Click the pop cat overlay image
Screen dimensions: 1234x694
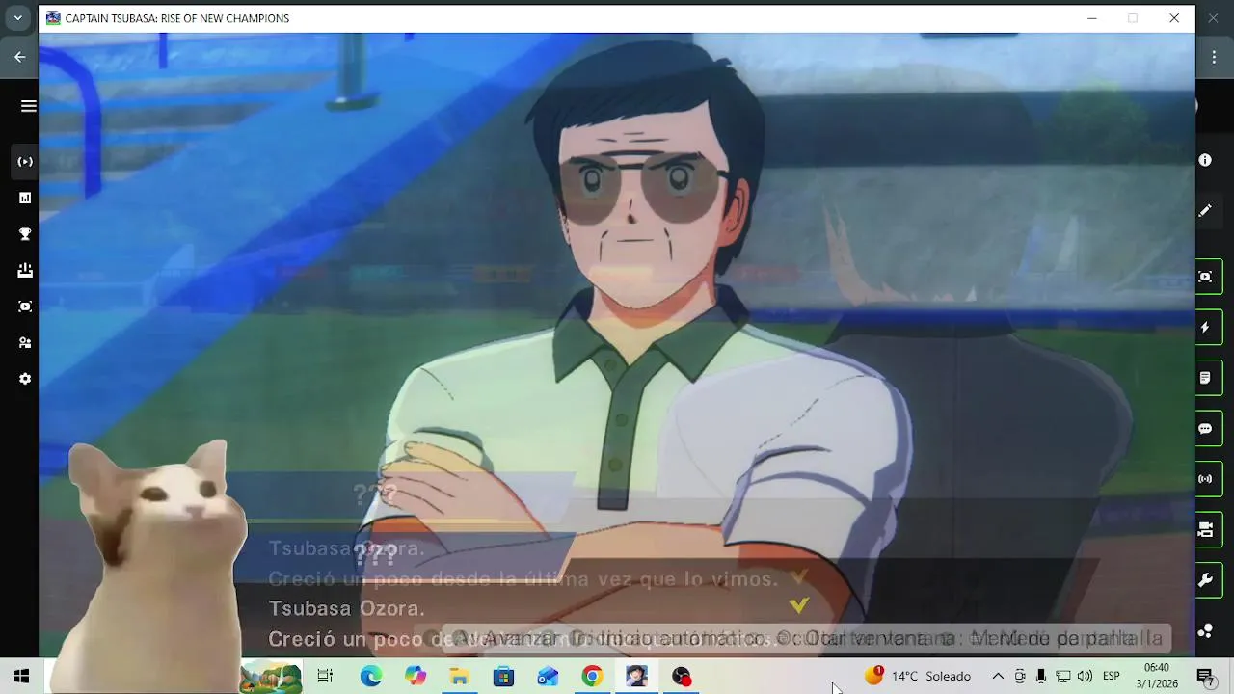tap(154, 567)
